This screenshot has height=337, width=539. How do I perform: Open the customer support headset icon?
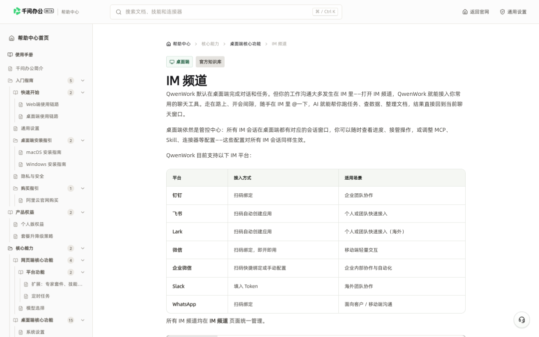pos(522,320)
